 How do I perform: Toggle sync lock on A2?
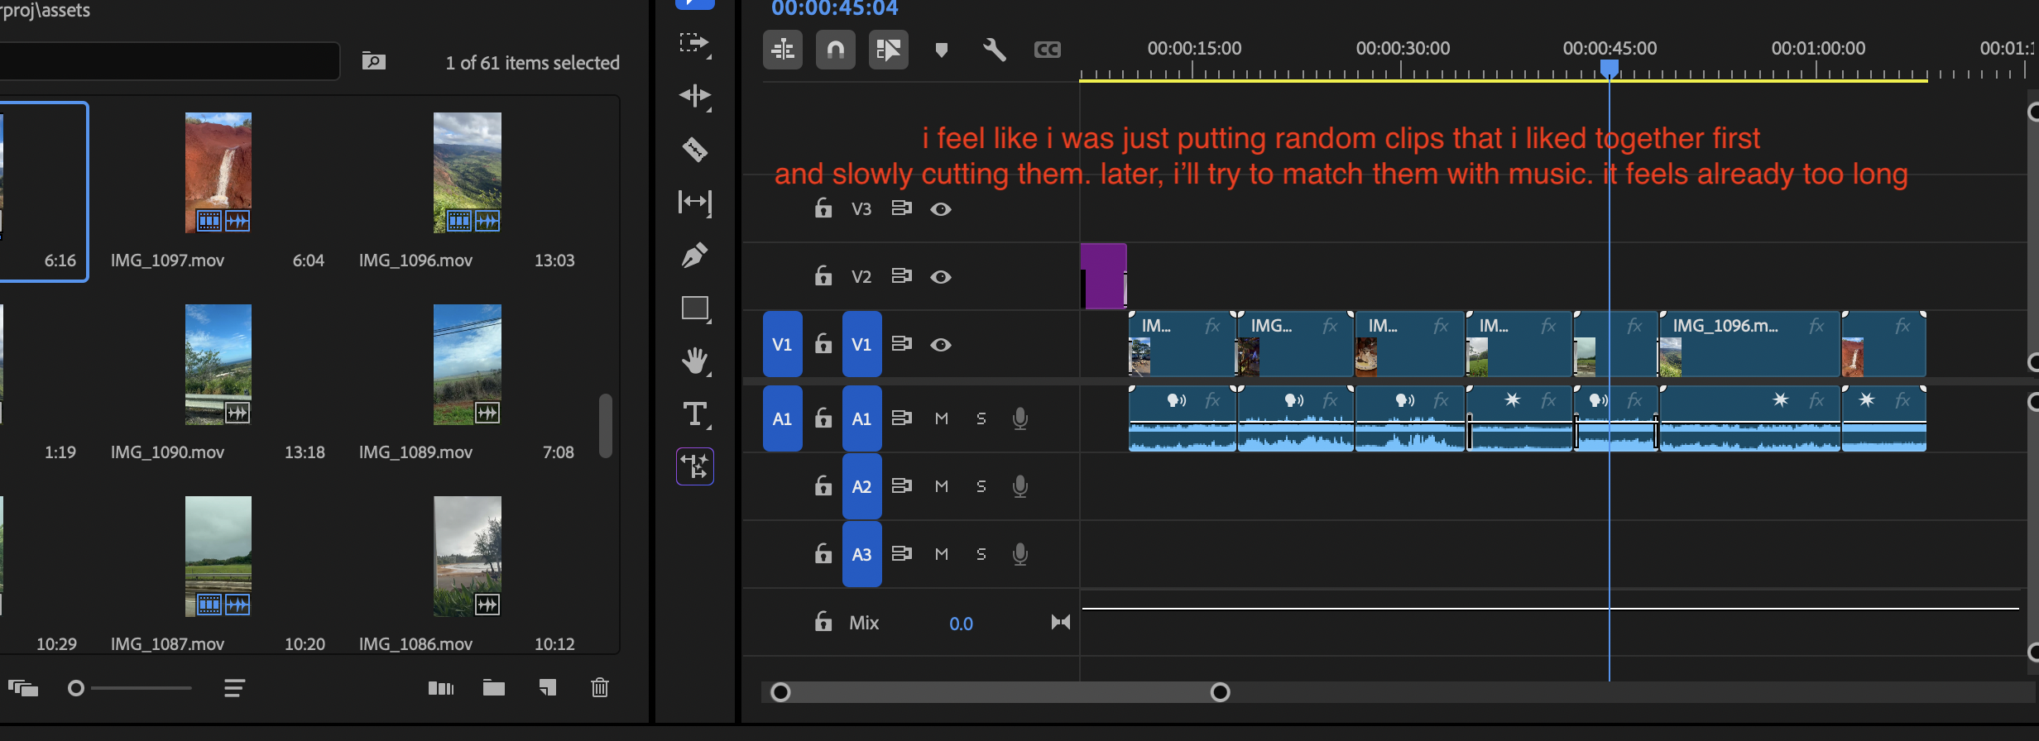901,486
